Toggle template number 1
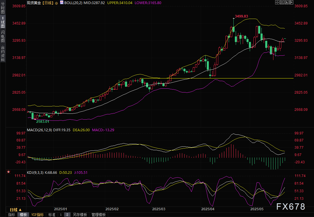 point(61,215)
